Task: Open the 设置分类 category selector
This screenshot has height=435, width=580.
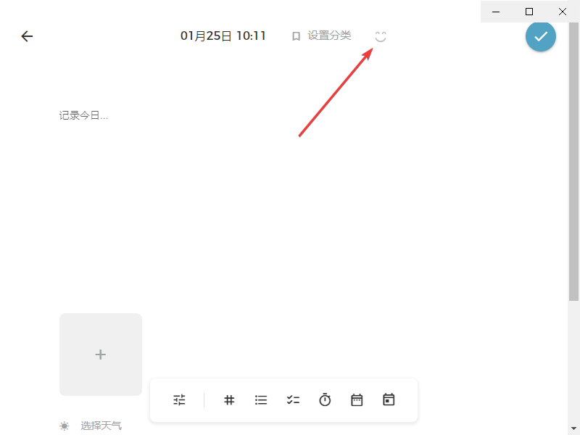Action: pyautogui.click(x=321, y=36)
